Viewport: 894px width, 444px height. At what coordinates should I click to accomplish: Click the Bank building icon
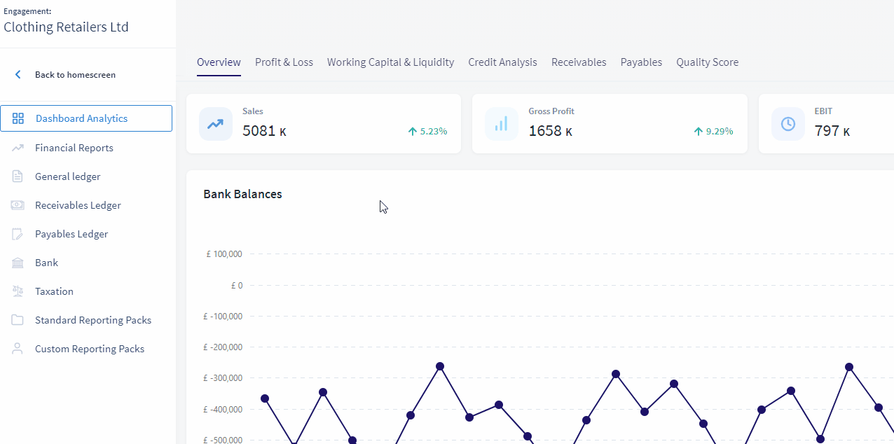coord(18,263)
